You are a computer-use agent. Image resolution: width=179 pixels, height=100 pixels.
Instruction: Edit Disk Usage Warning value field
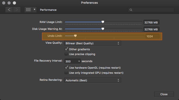tap(151, 29)
